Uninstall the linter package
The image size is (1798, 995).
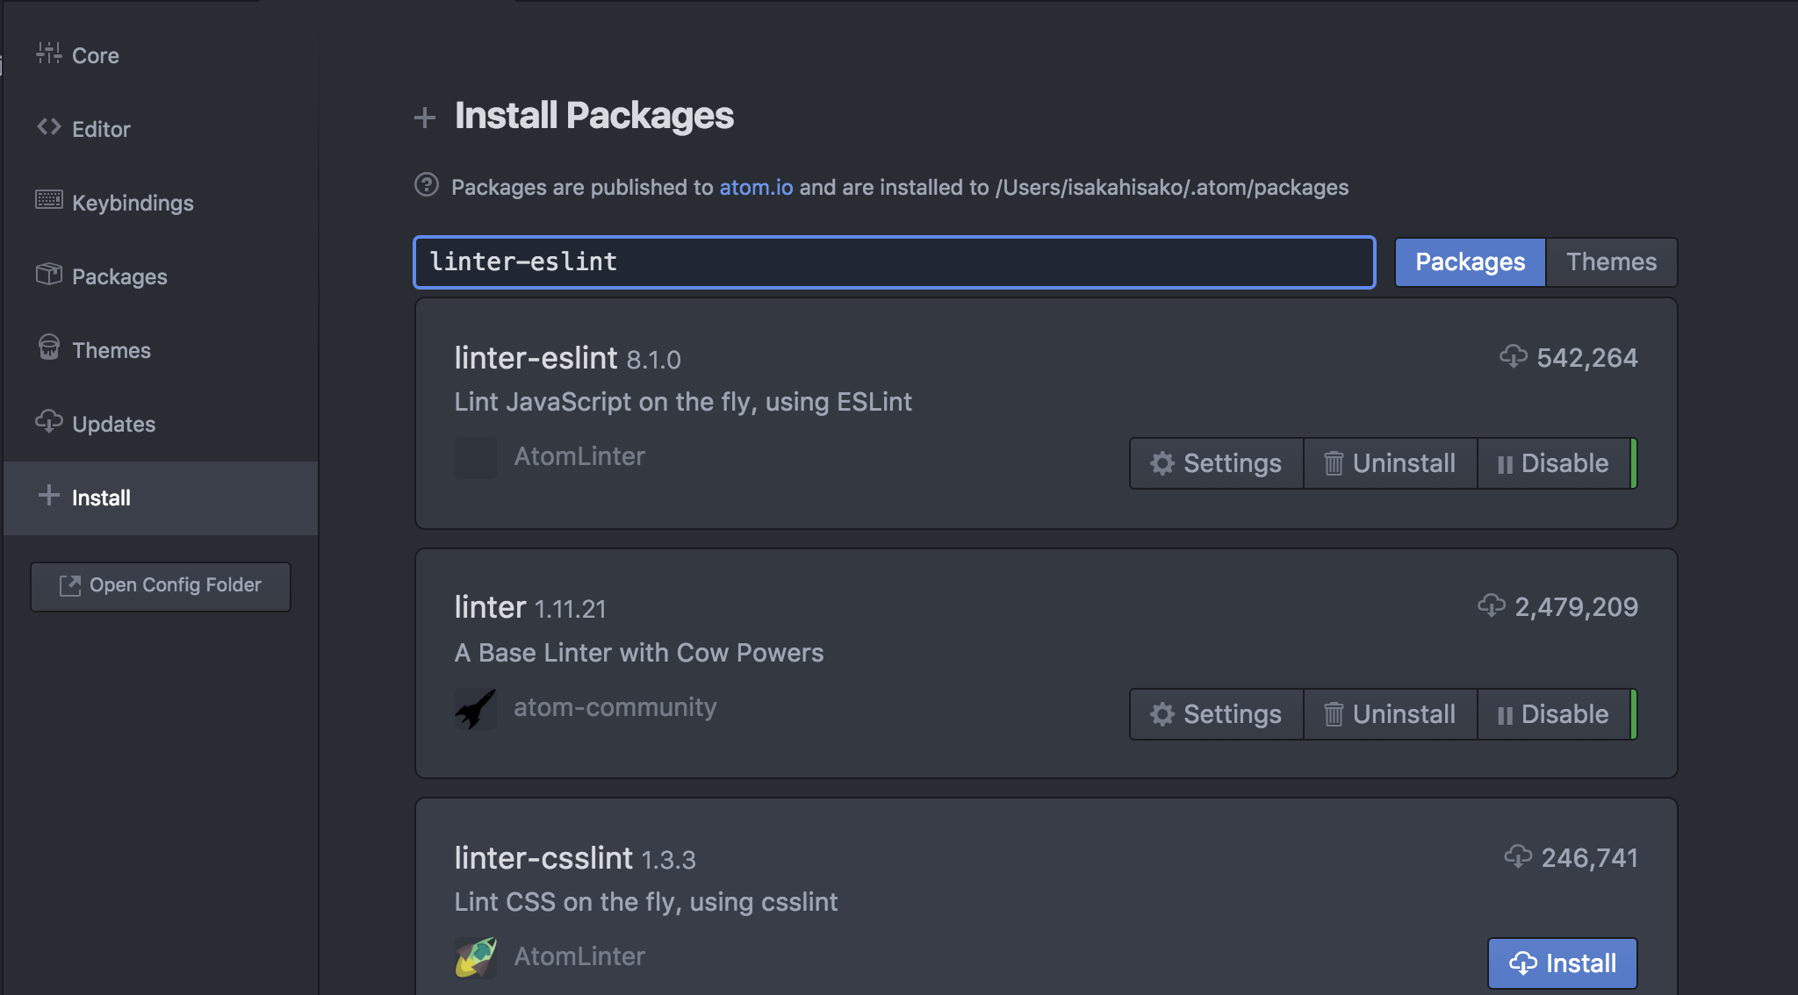click(x=1390, y=714)
